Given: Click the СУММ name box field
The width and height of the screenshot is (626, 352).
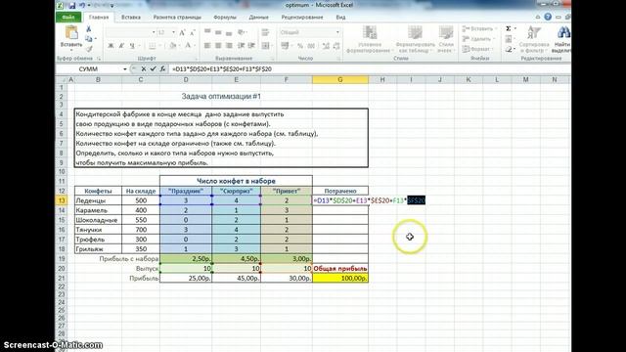Looking at the screenshot, I should (89, 69).
